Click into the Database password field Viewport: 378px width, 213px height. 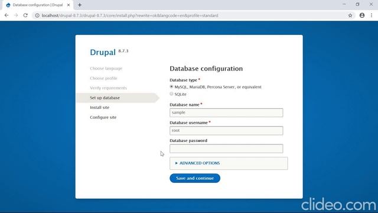pyautogui.click(x=226, y=149)
